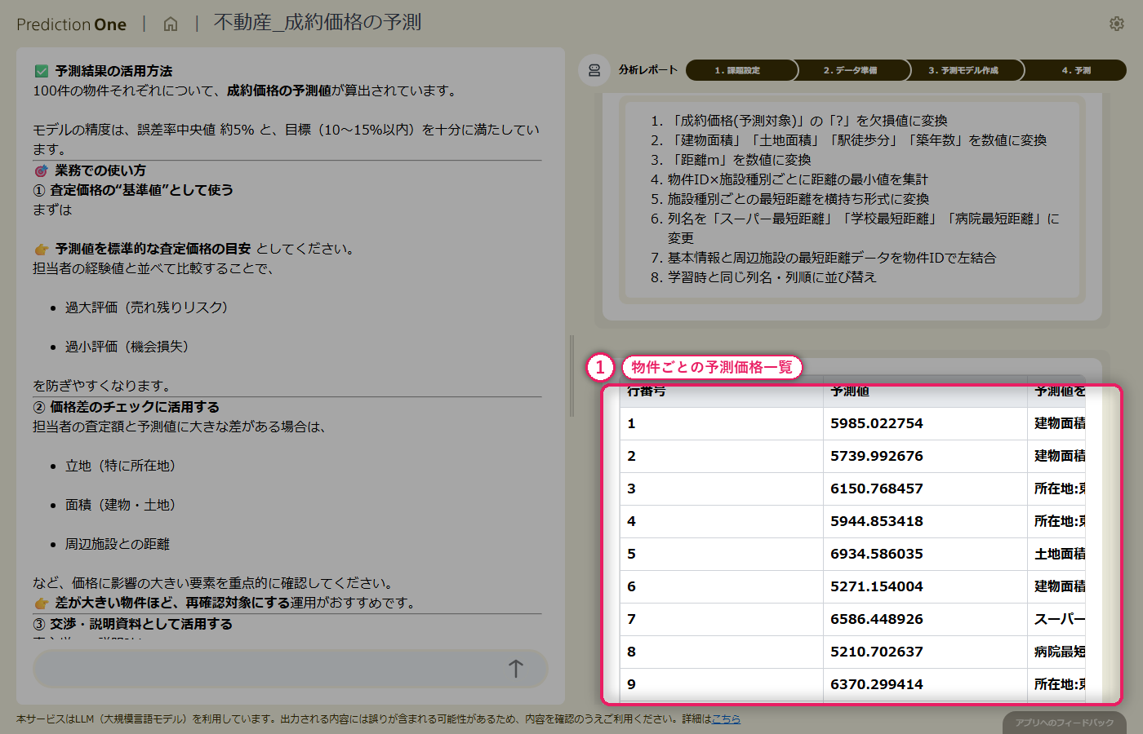Go to step 1. 課題設定
Viewport: 1143px width, 734px height.
(x=741, y=70)
